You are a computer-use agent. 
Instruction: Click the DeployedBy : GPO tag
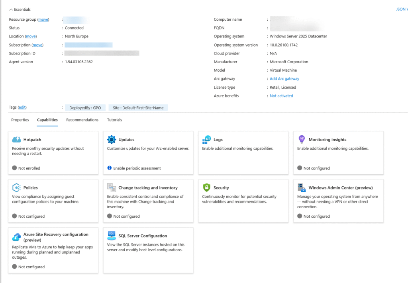click(x=85, y=108)
